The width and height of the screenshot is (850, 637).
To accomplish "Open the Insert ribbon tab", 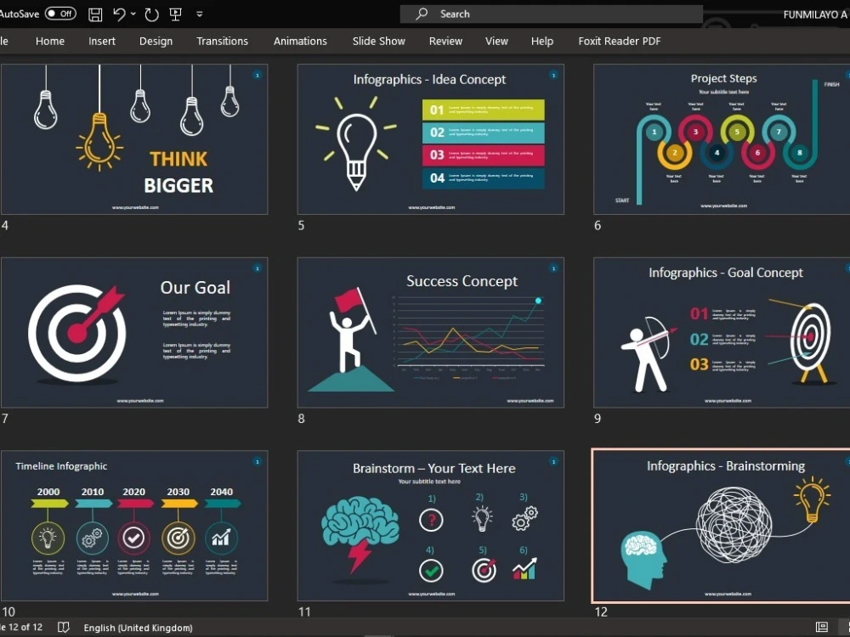I will point(102,41).
